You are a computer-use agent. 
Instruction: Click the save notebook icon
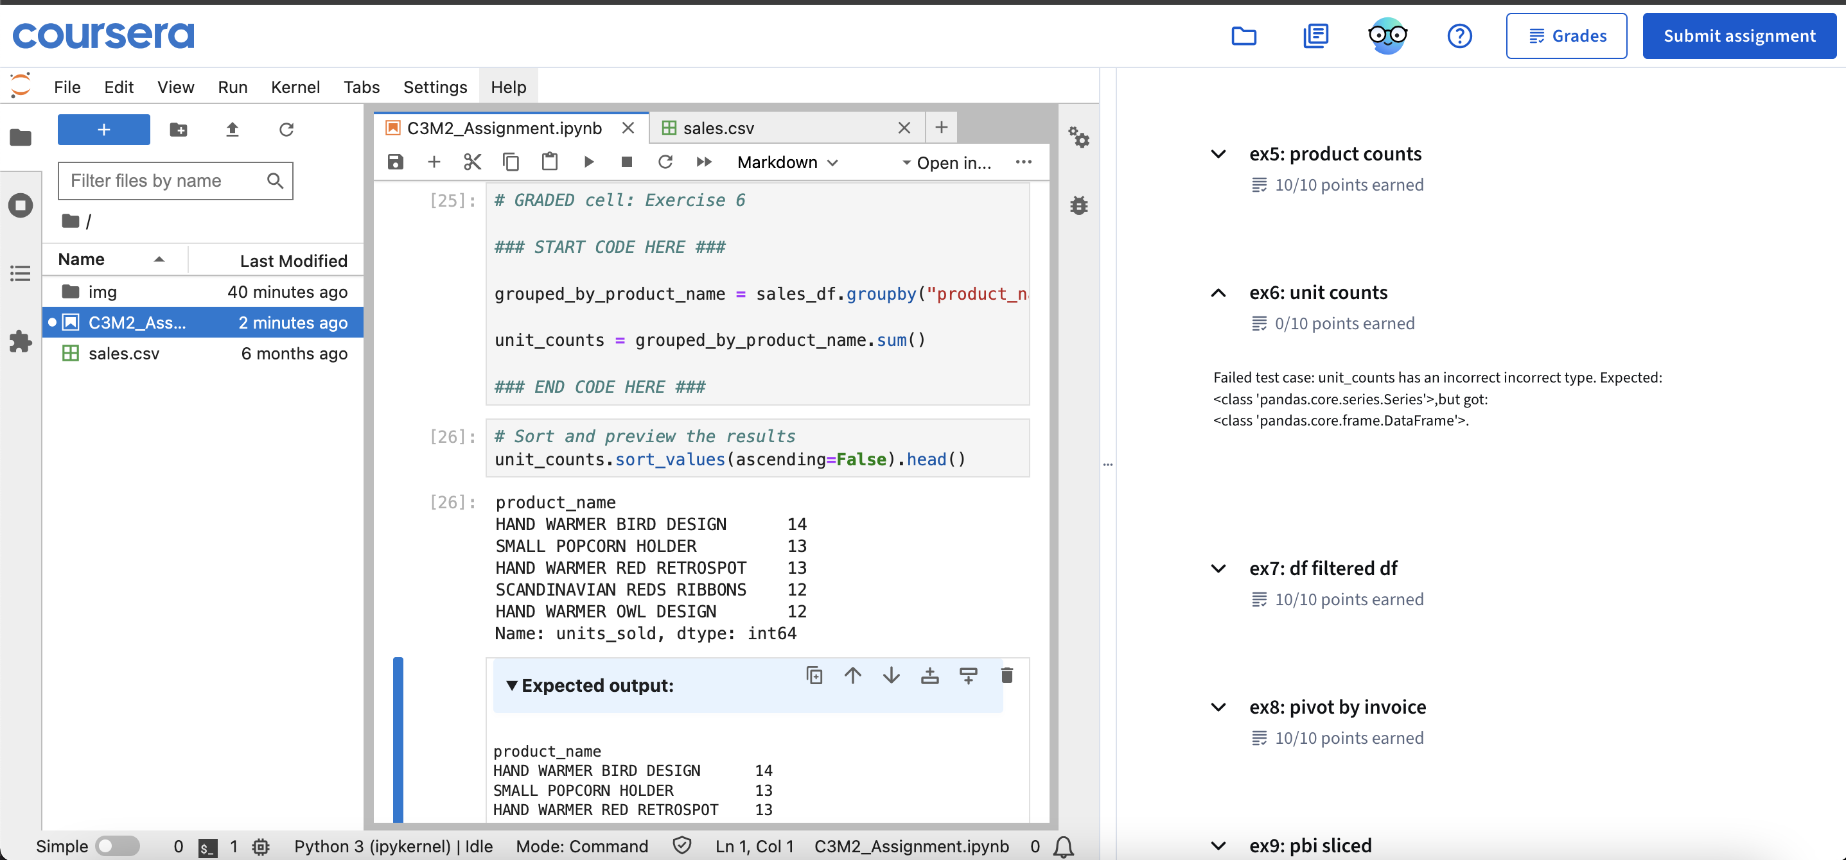point(396,162)
